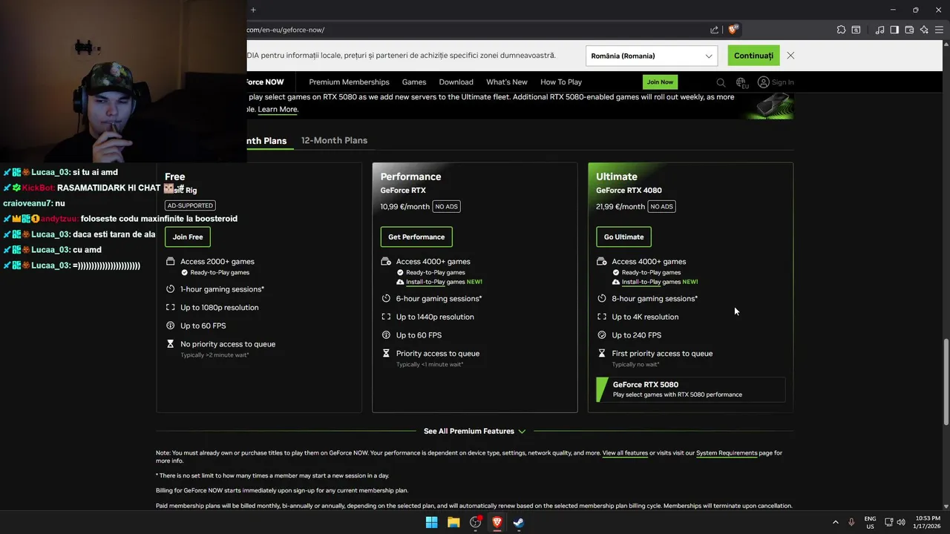Click the System Requirements link
The image size is (950, 534).
[x=727, y=452]
